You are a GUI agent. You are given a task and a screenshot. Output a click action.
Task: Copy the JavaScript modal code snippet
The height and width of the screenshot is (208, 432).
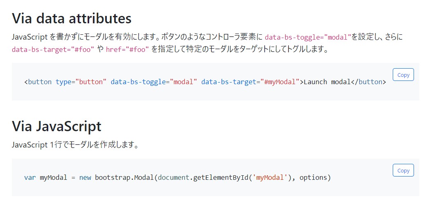point(403,170)
